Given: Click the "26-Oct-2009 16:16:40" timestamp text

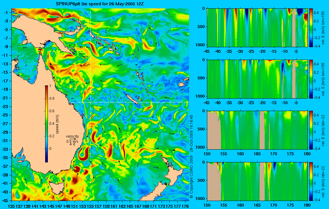Looking at the screenshot, I should click(191, 133).
